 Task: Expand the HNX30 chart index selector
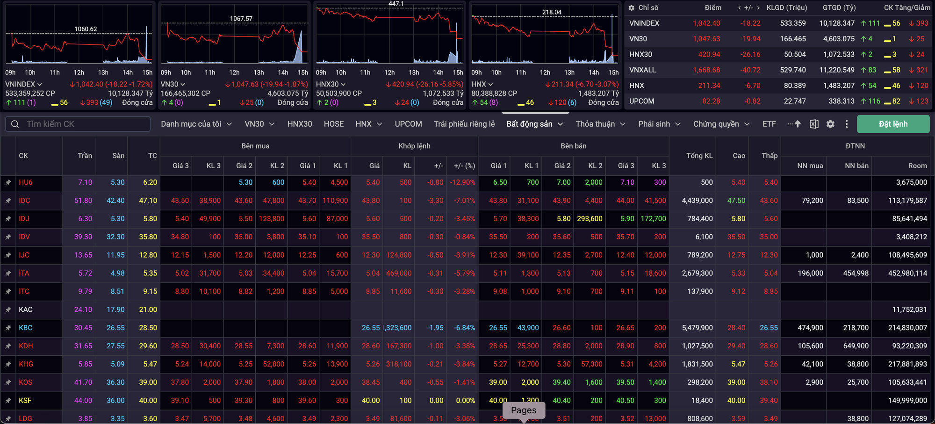(x=343, y=85)
